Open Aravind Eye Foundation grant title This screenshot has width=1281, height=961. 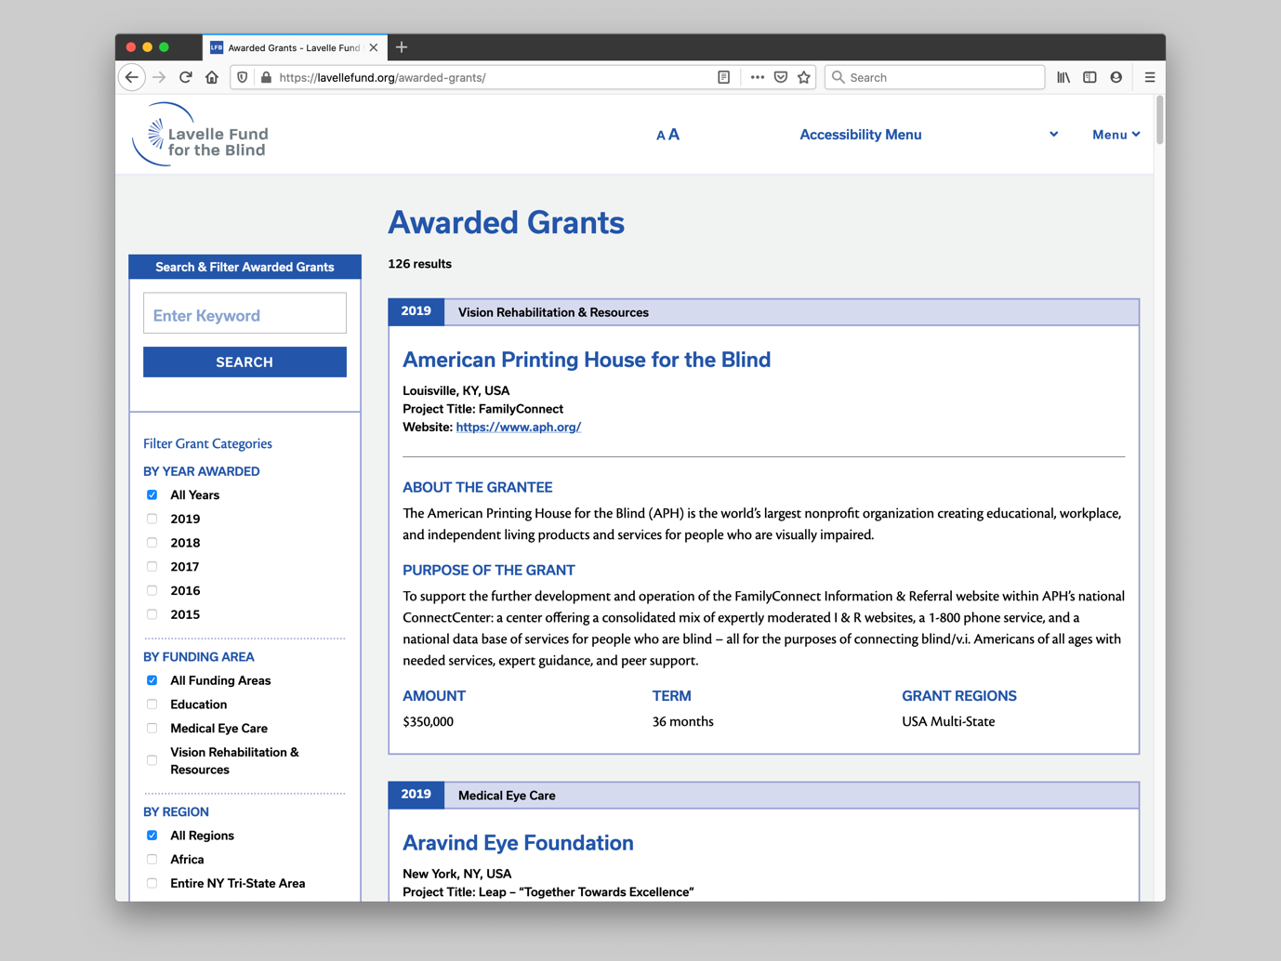518,843
